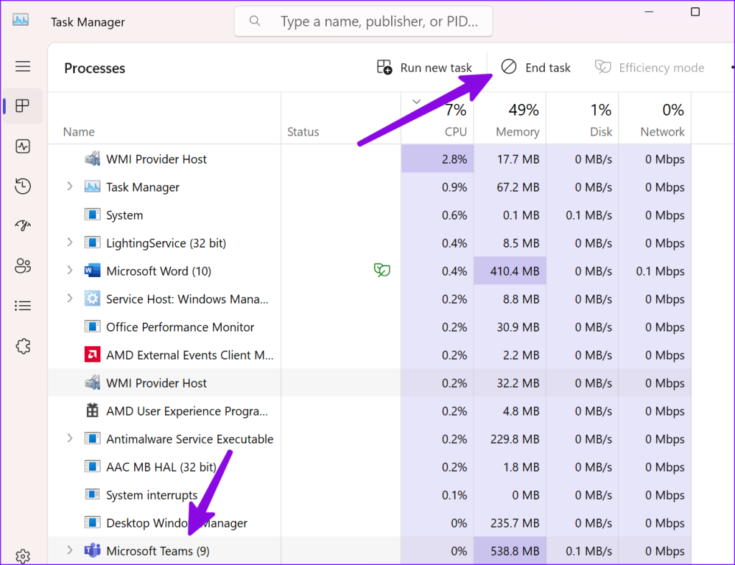Click the search field to find a process
Viewport: 735px width, 565px height.
(362, 21)
